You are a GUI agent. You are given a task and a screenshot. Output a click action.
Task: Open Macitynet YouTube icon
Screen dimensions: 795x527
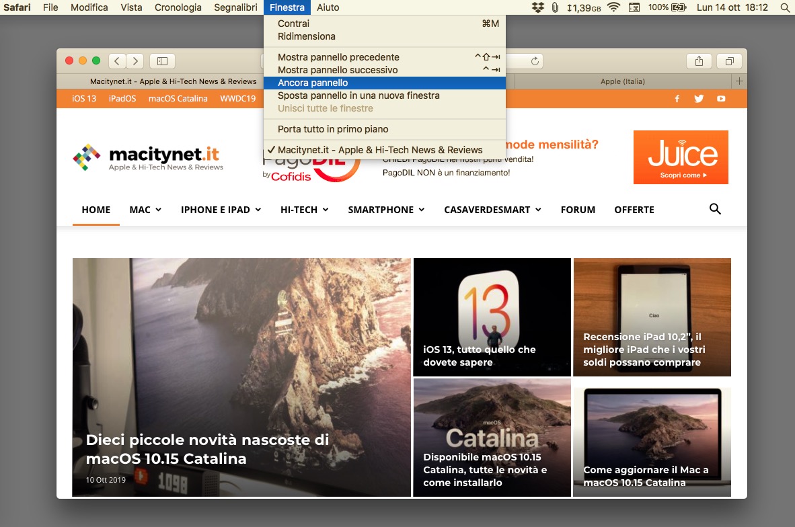tap(721, 99)
